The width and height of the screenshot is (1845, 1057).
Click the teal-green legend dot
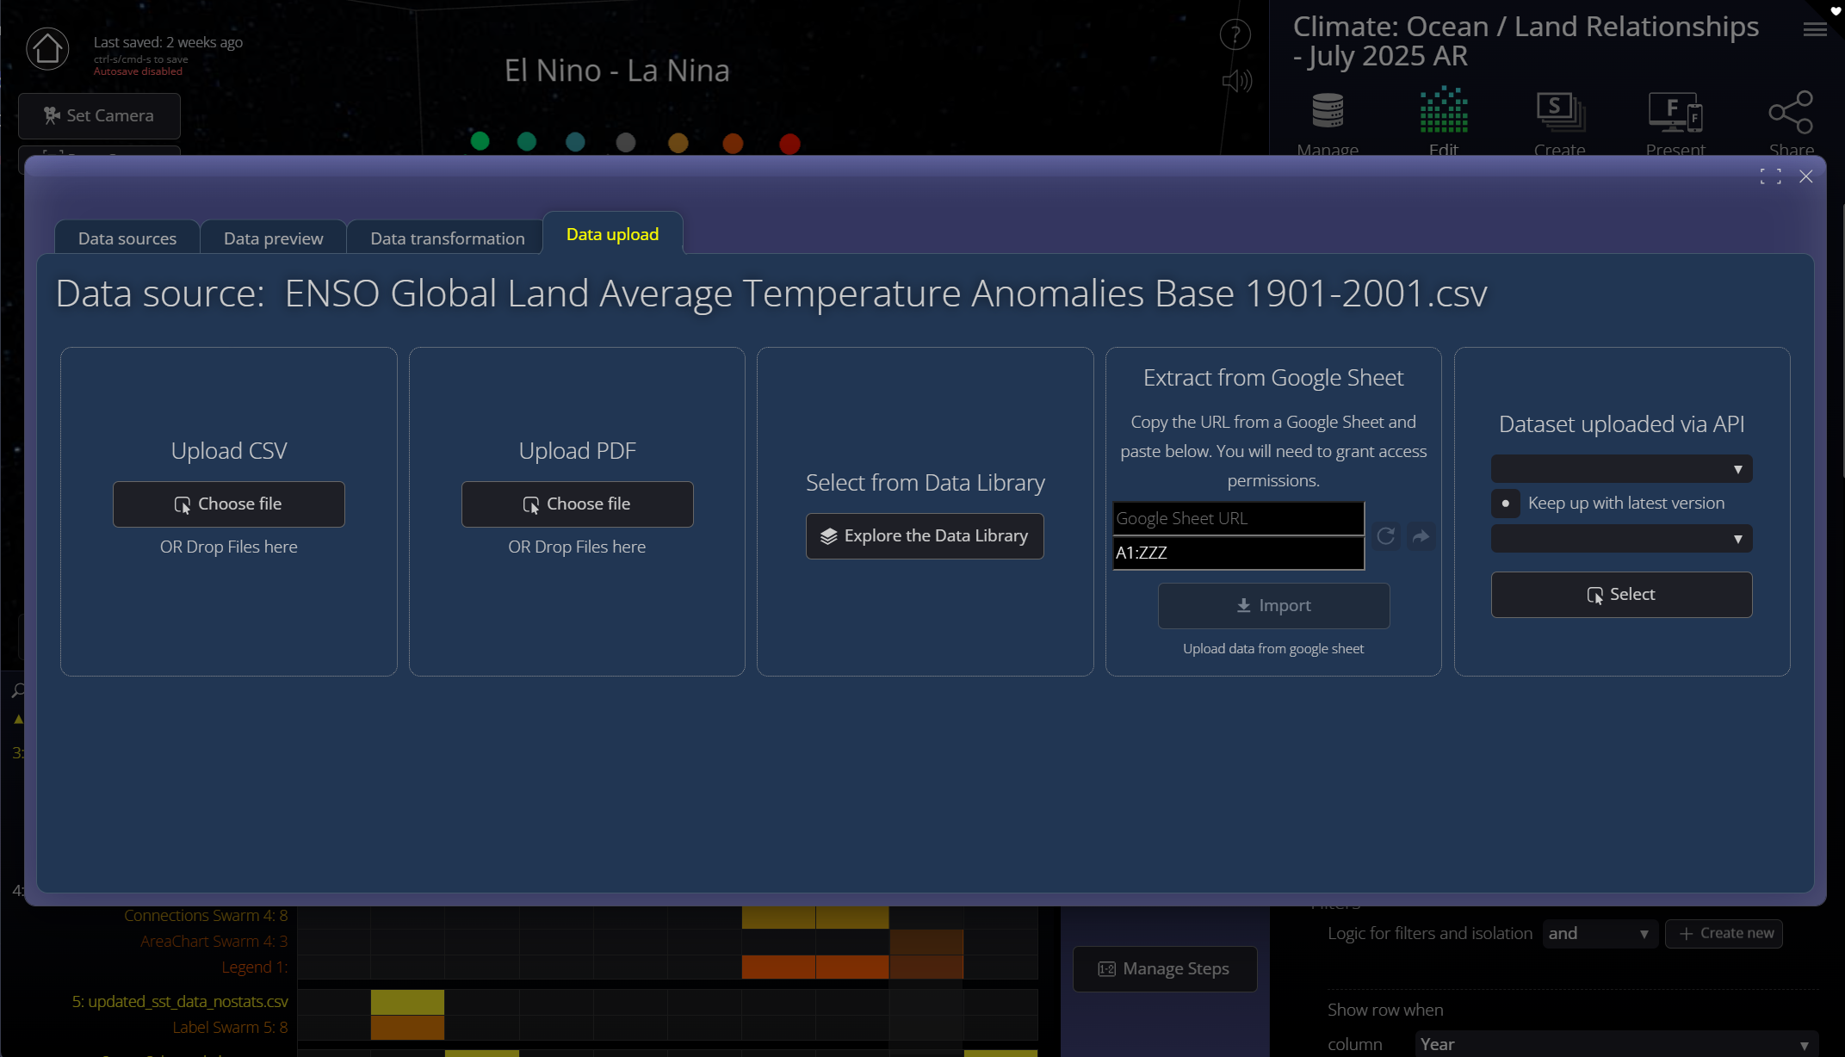coord(527,141)
